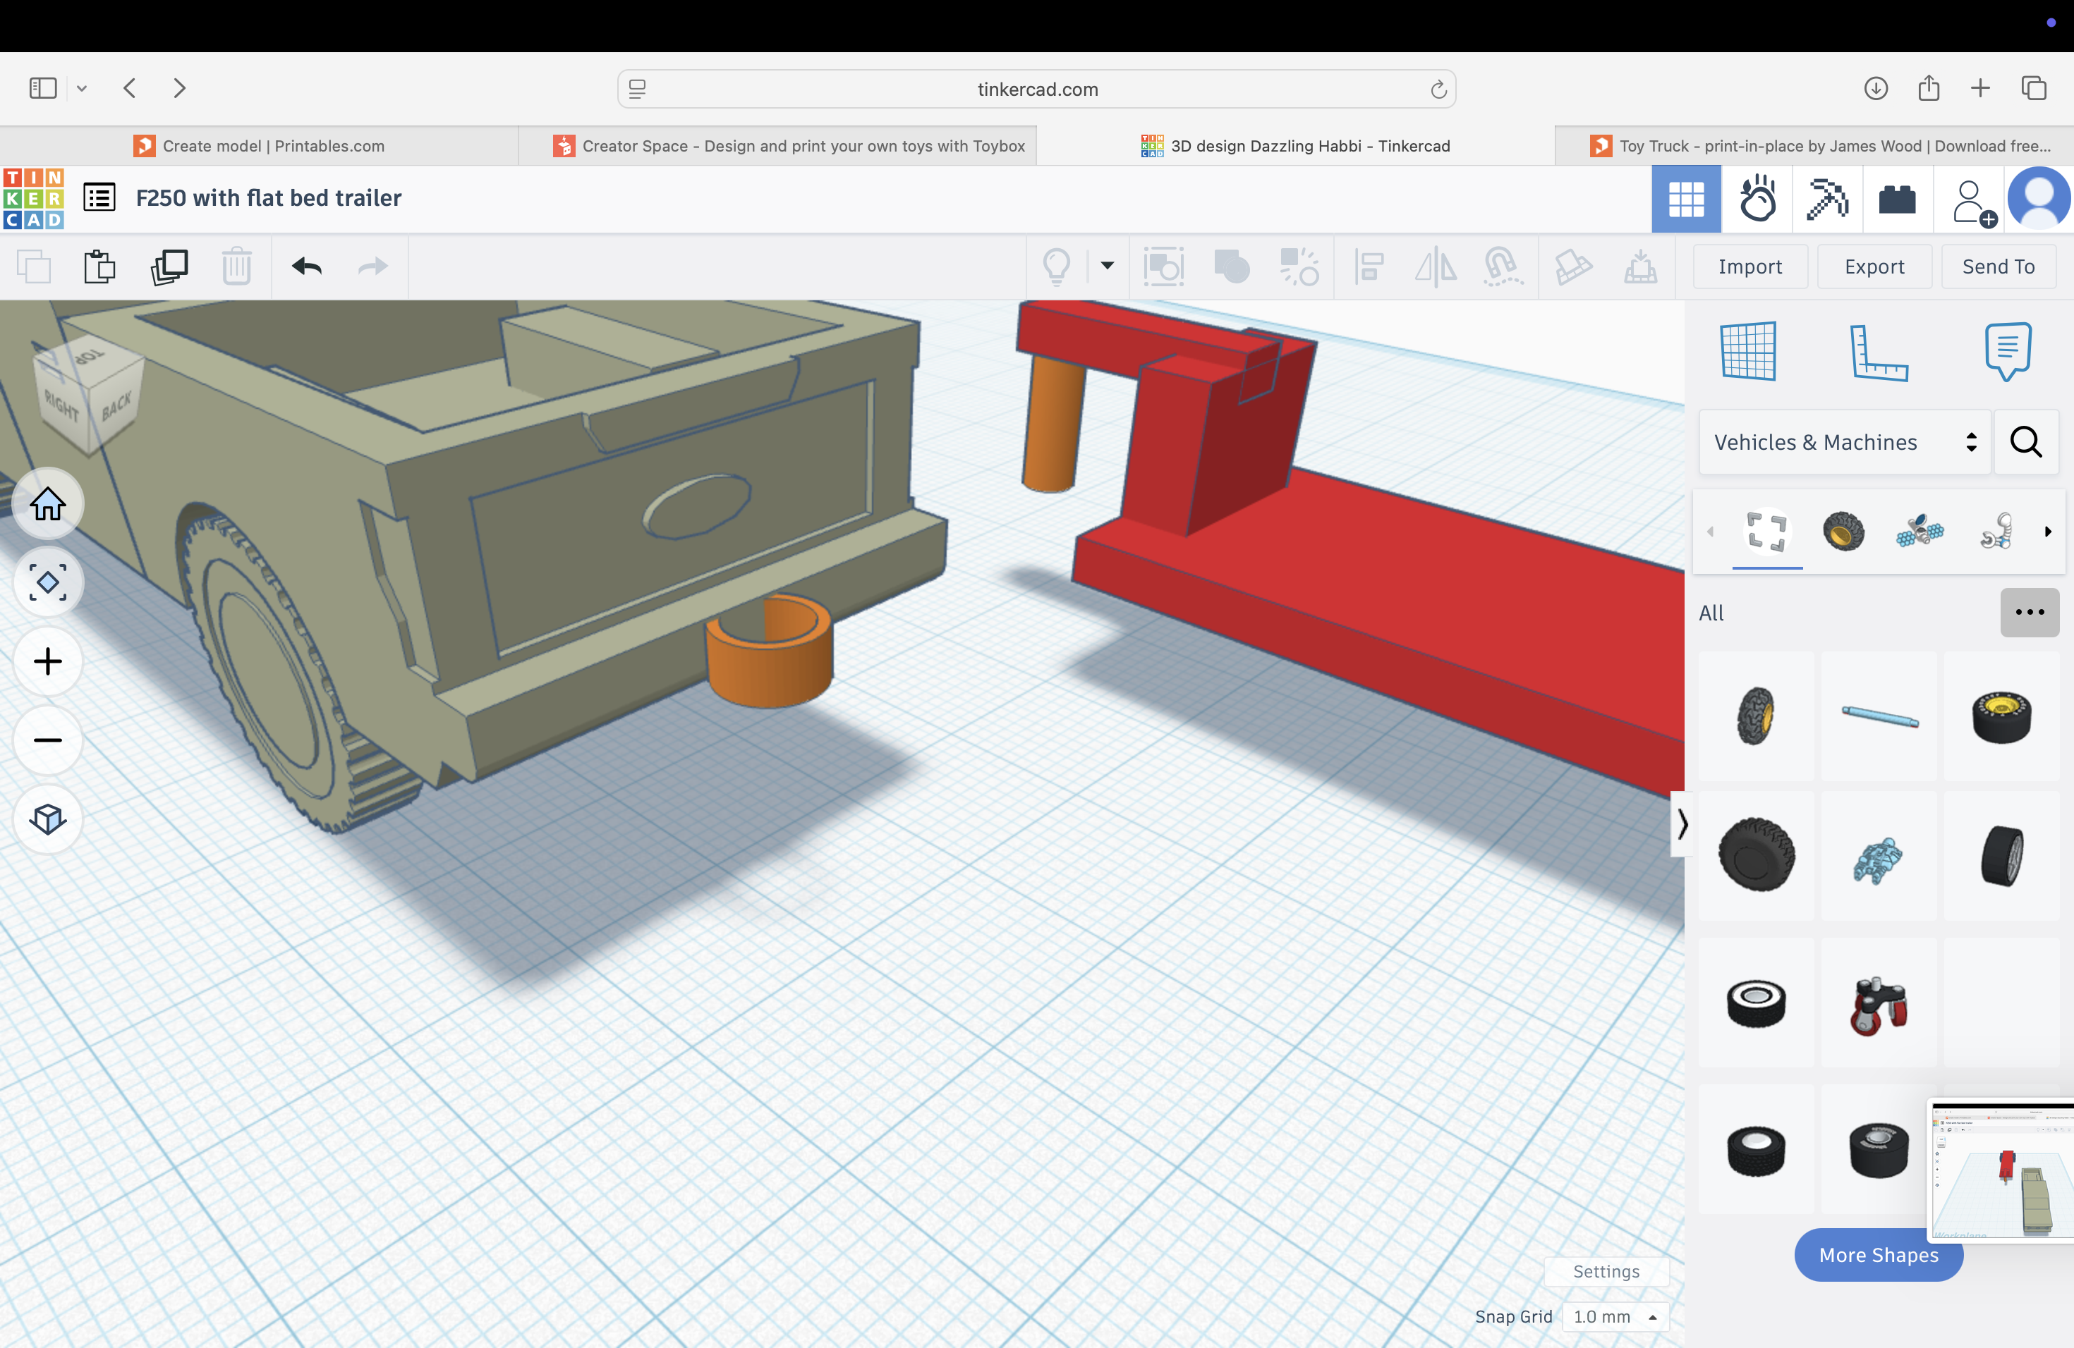
Task: Expand the Snap Grid 1.0 mm dropdown
Action: (1615, 1317)
